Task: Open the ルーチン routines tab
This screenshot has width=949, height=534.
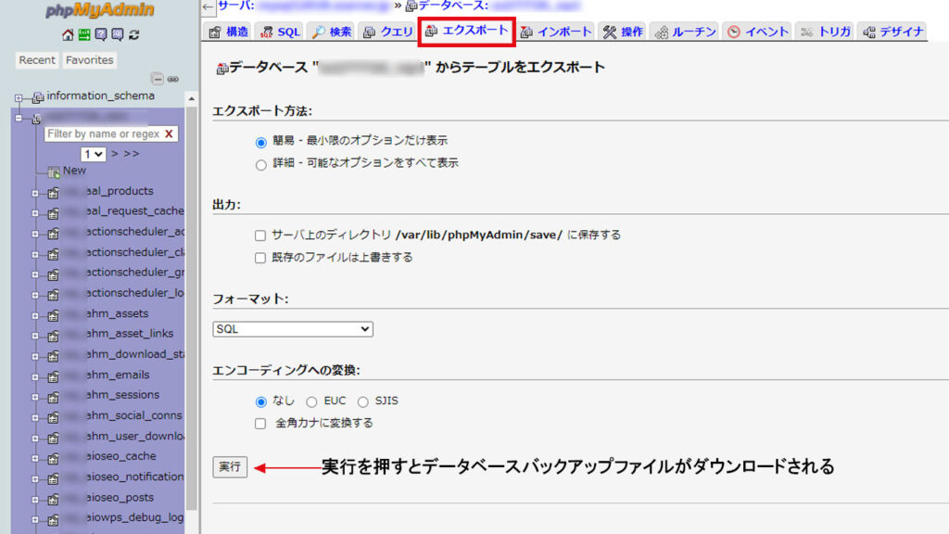Action: 685,32
